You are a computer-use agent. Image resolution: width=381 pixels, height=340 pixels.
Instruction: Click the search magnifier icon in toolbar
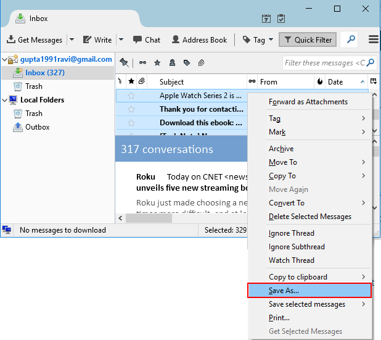pos(350,39)
